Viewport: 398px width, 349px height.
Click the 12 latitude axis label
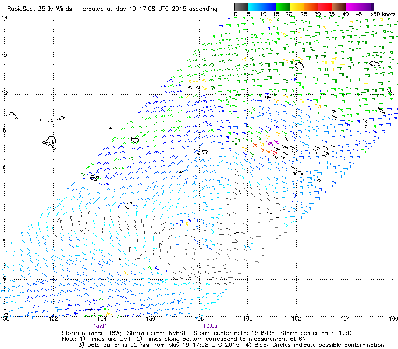click(x=4, y=55)
